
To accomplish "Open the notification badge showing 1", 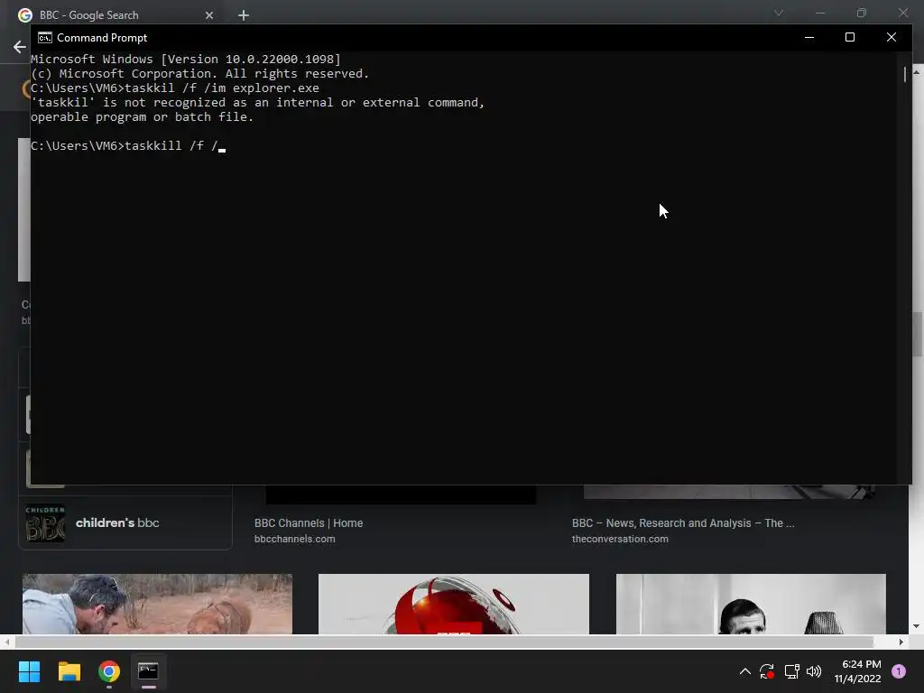I will pyautogui.click(x=899, y=671).
